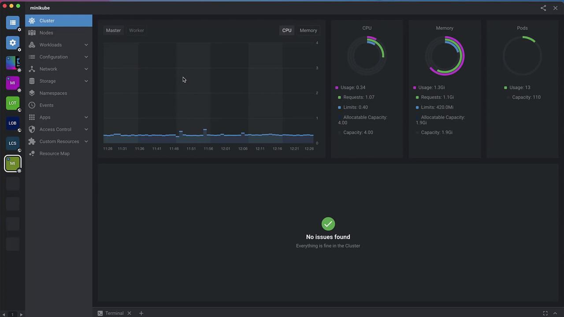
Task: Open the catalog list icon in the hotbar
Action: pyautogui.click(x=12, y=22)
